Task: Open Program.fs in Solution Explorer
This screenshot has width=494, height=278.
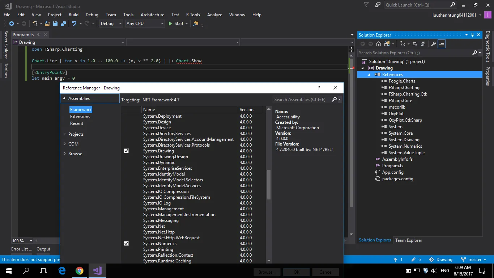Action: coord(392,166)
